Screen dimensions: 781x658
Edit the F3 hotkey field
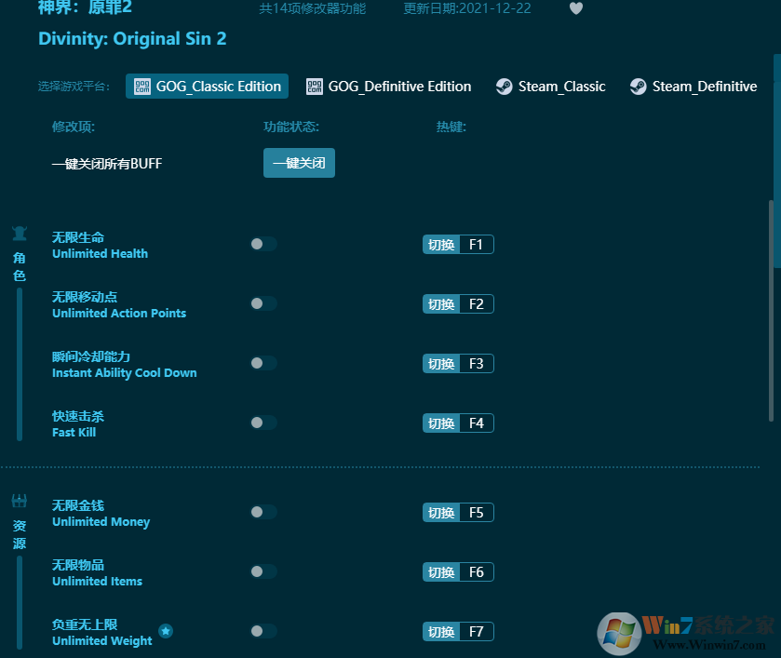(x=477, y=364)
